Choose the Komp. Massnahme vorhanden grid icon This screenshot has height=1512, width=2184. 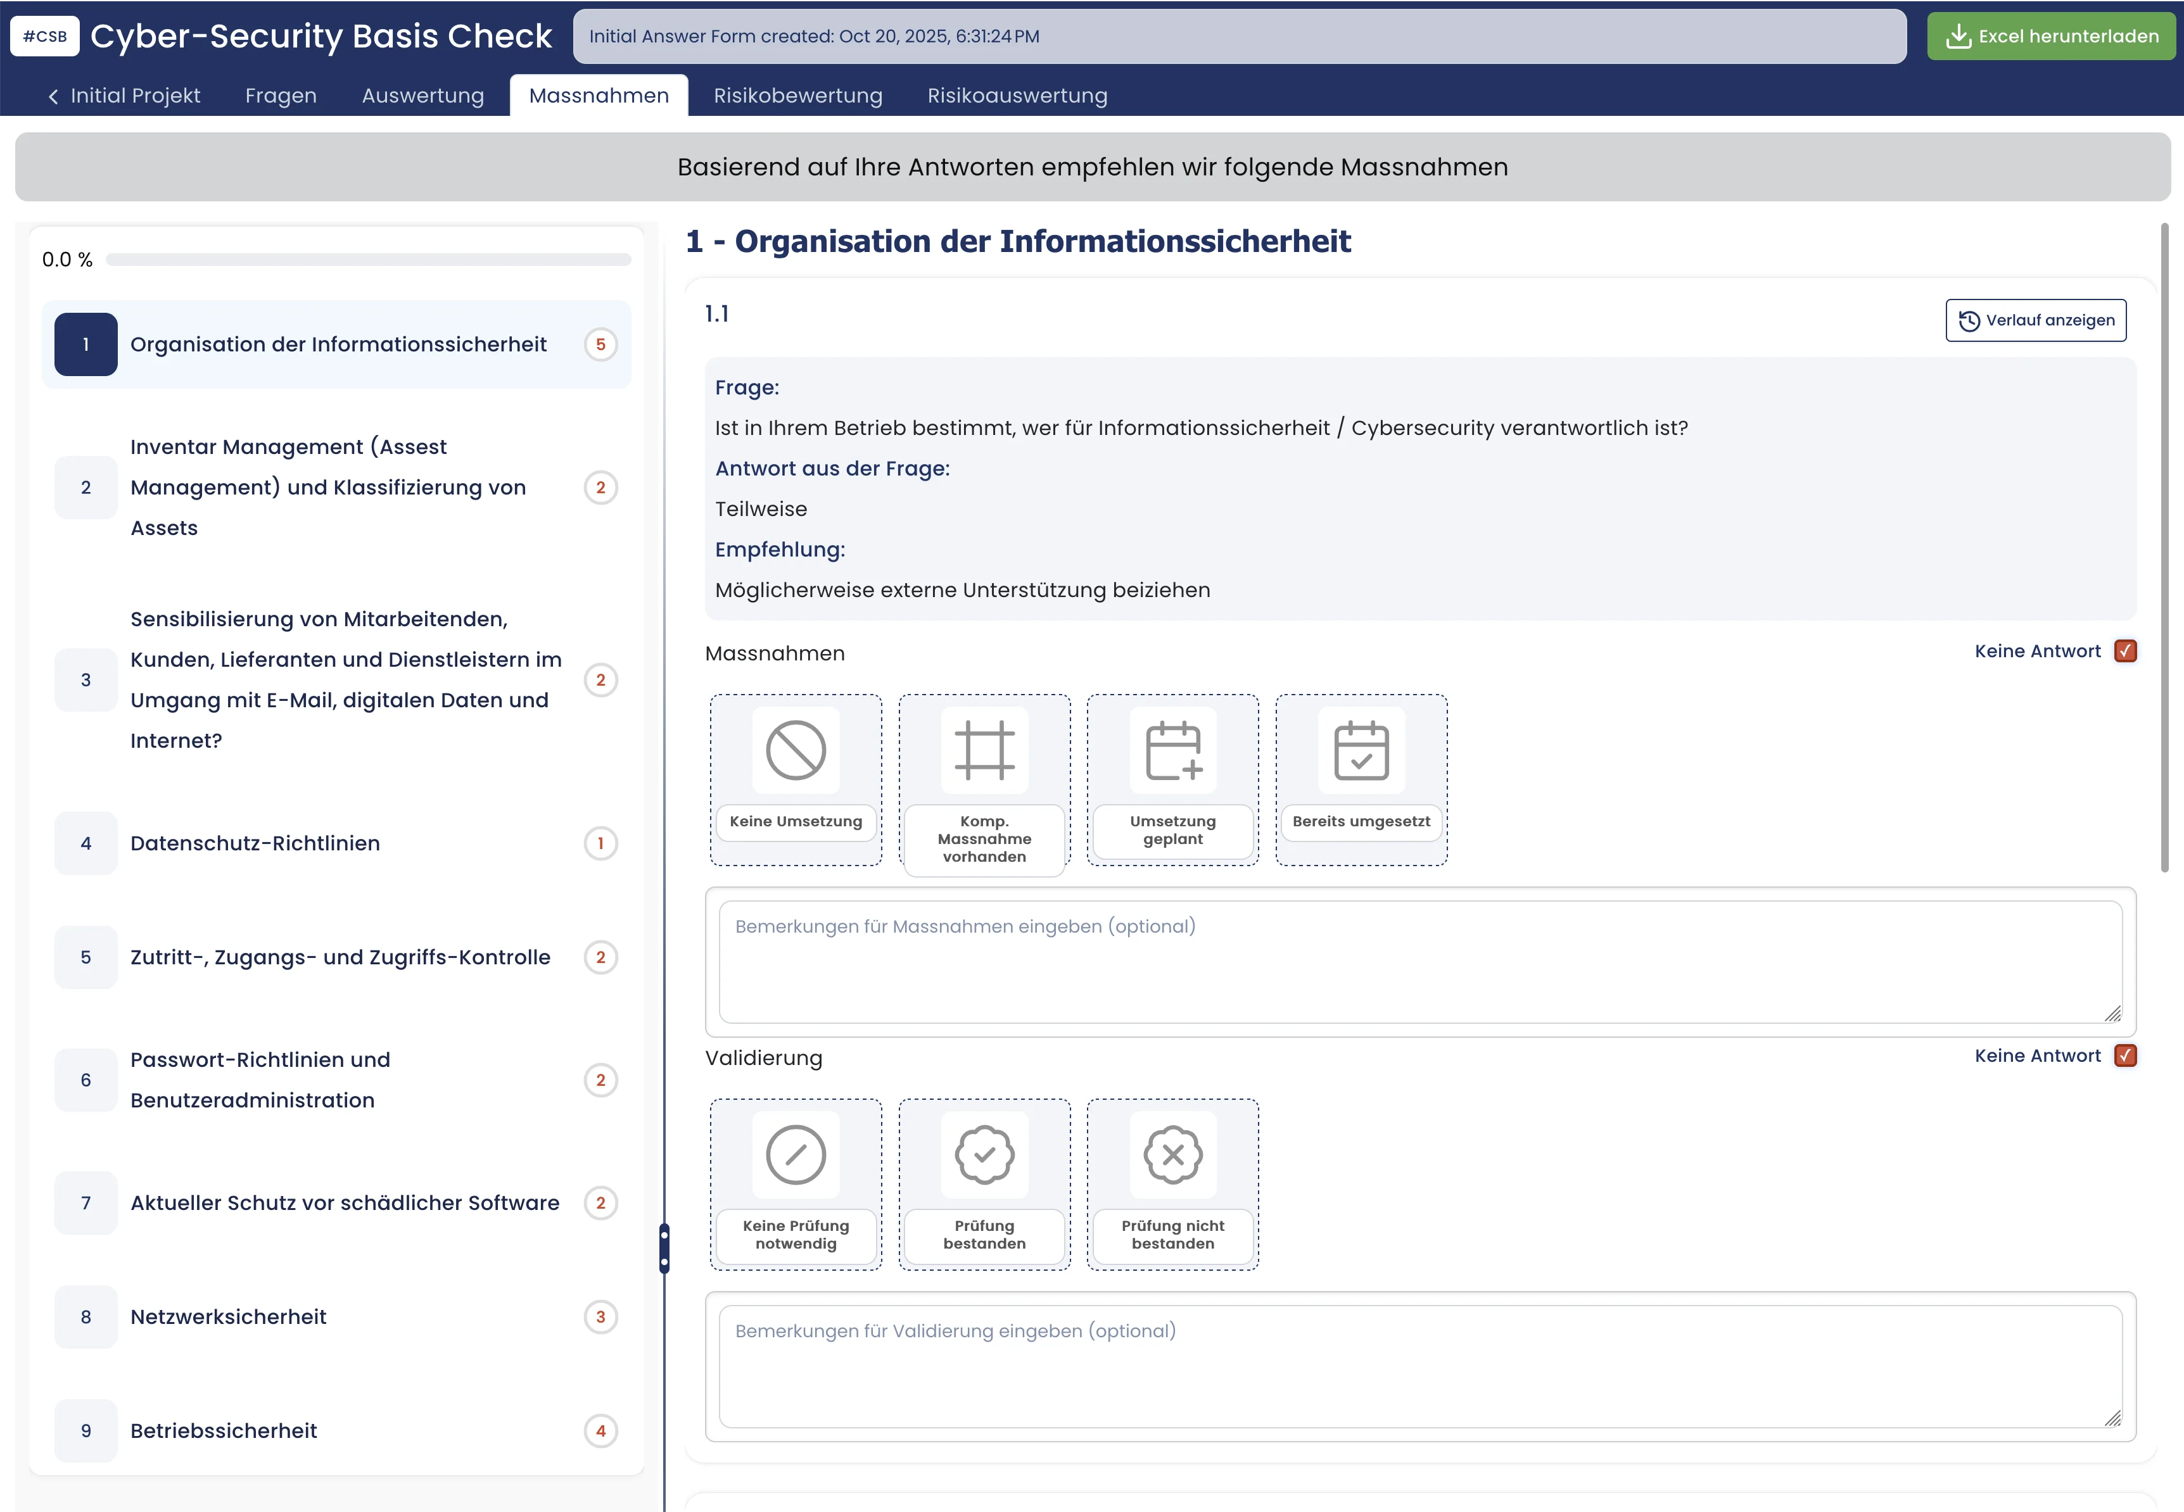coord(984,750)
